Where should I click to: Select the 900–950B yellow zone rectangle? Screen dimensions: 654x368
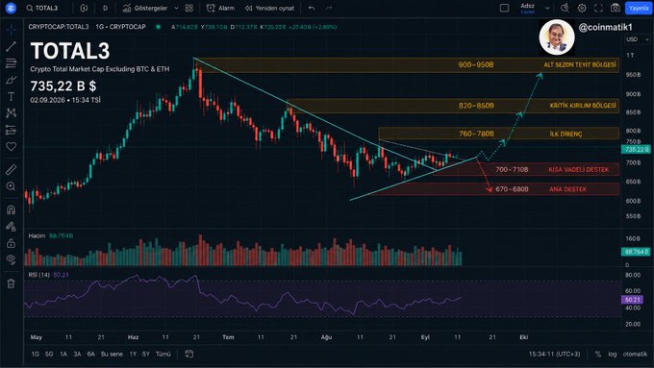coord(407,65)
